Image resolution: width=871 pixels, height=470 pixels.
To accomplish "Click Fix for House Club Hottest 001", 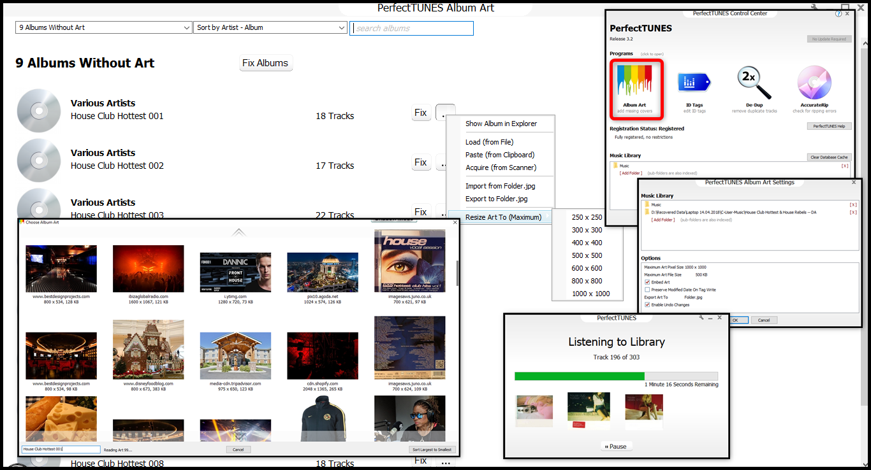I will click(x=420, y=113).
